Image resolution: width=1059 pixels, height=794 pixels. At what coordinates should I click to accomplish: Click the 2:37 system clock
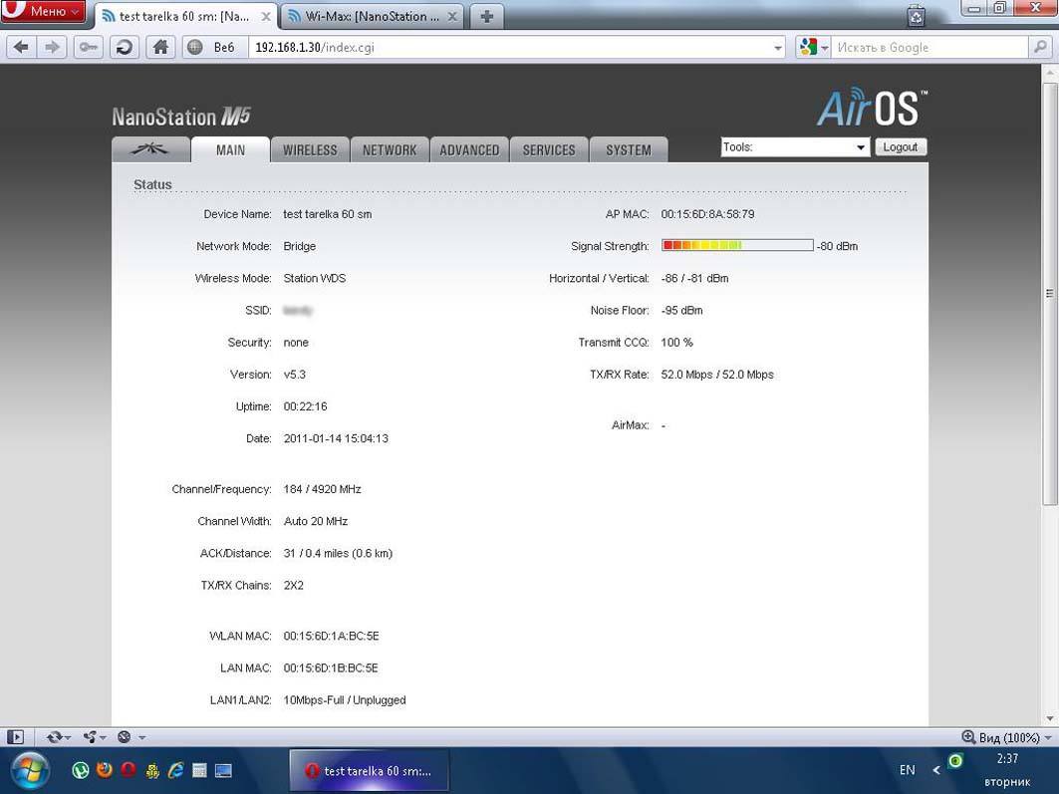click(x=1007, y=759)
